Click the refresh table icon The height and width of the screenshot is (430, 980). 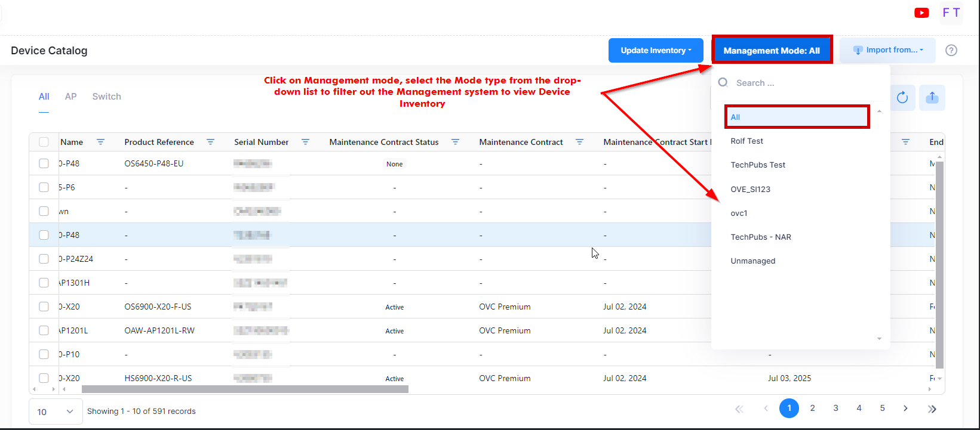click(902, 98)
